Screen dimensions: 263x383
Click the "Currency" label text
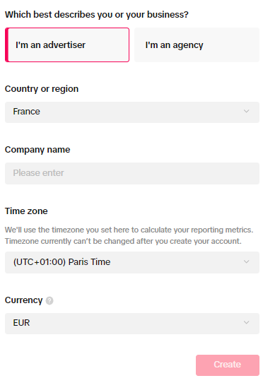coord(24,300)
